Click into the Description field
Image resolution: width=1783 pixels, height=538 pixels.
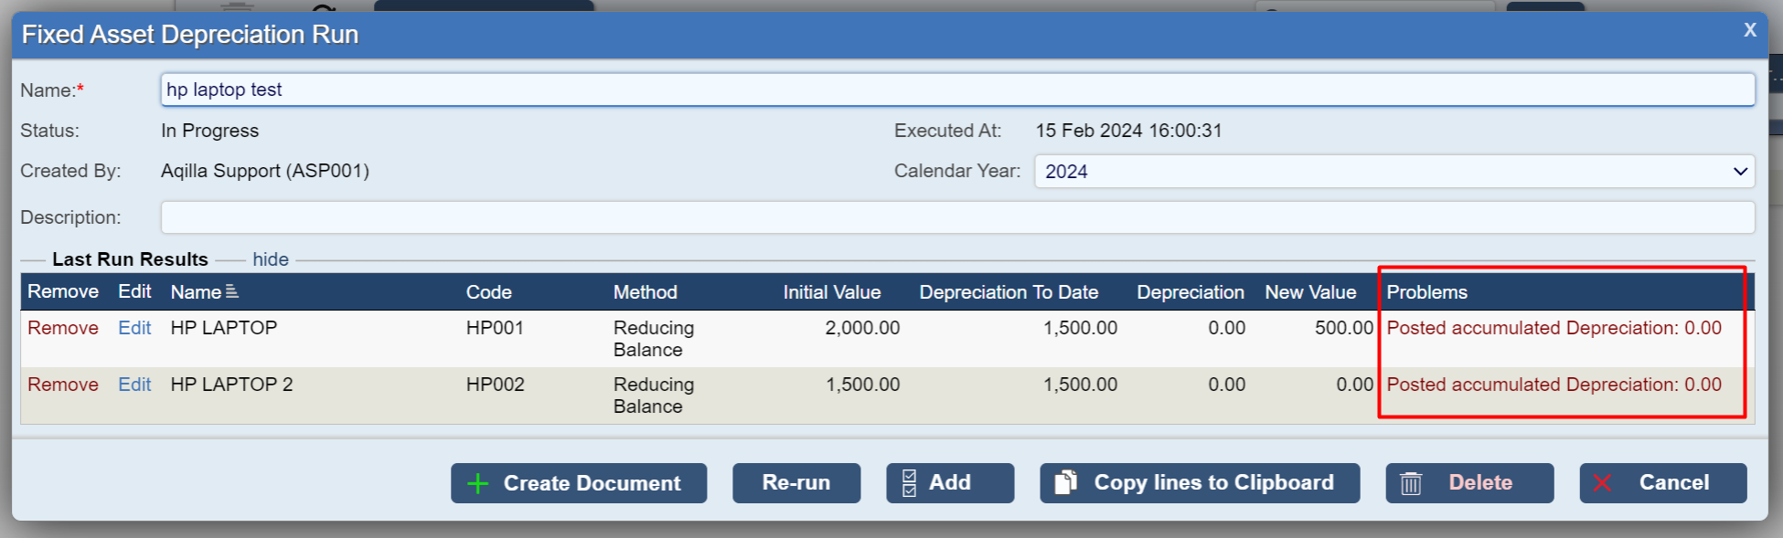(x=956, y=217)
